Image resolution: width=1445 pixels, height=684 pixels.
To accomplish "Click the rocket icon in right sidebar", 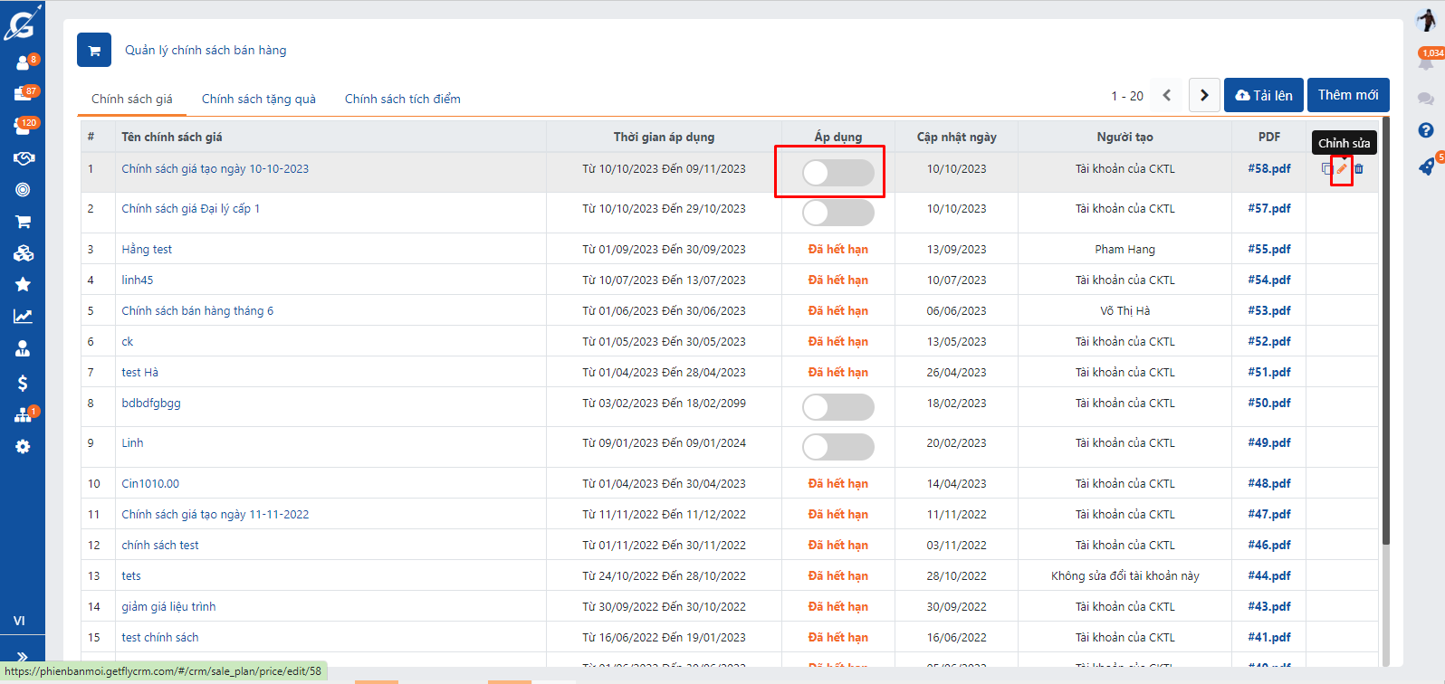I will point(1426,167).
